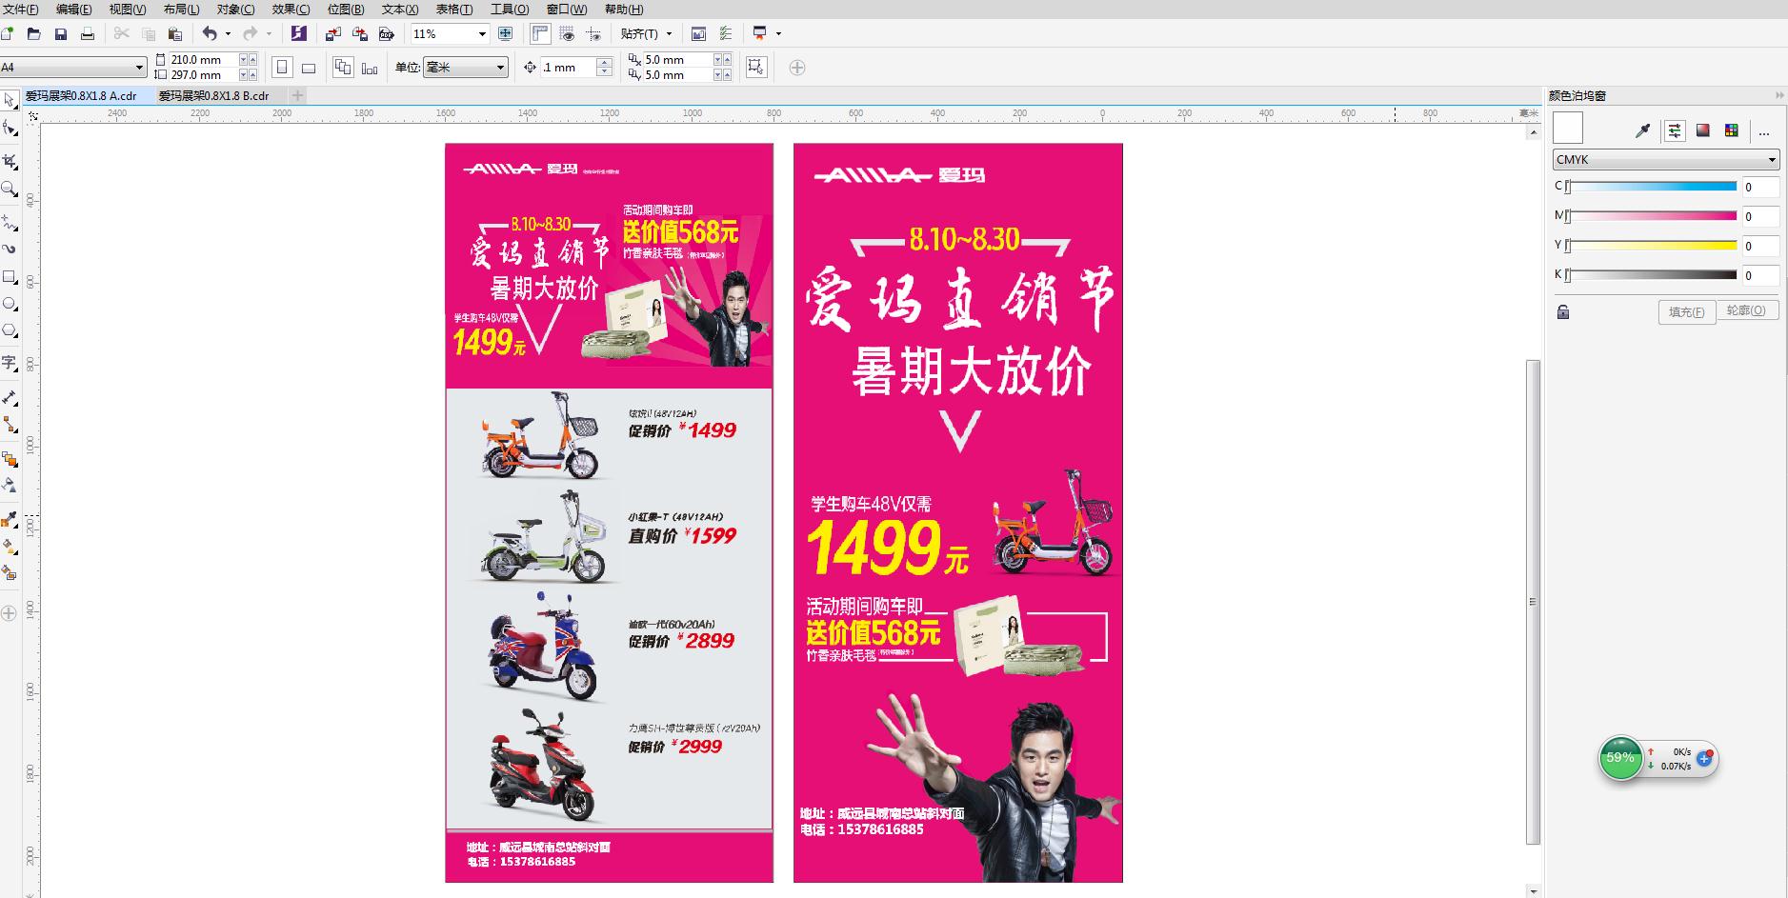The image size is (1788, 898).
Task: Add new document tab with plus
Action: pyautogui.click(x=298, y=95)
